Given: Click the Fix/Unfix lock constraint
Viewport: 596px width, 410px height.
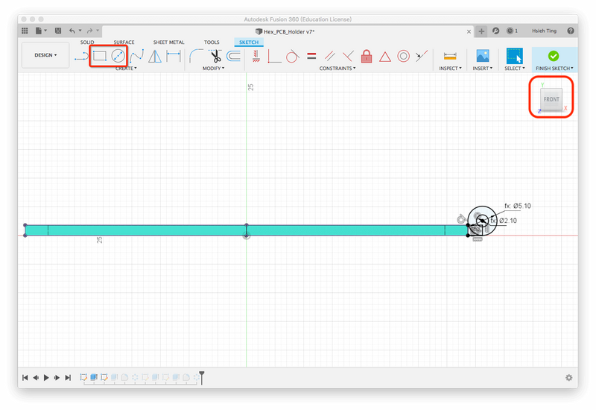Looking at the screenshot, I should pyautogui.click(x=367, y=56).
